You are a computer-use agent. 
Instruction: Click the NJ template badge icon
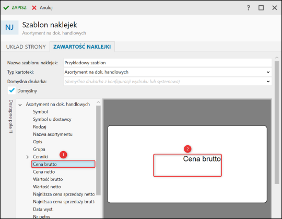click(x=9, y=28)
